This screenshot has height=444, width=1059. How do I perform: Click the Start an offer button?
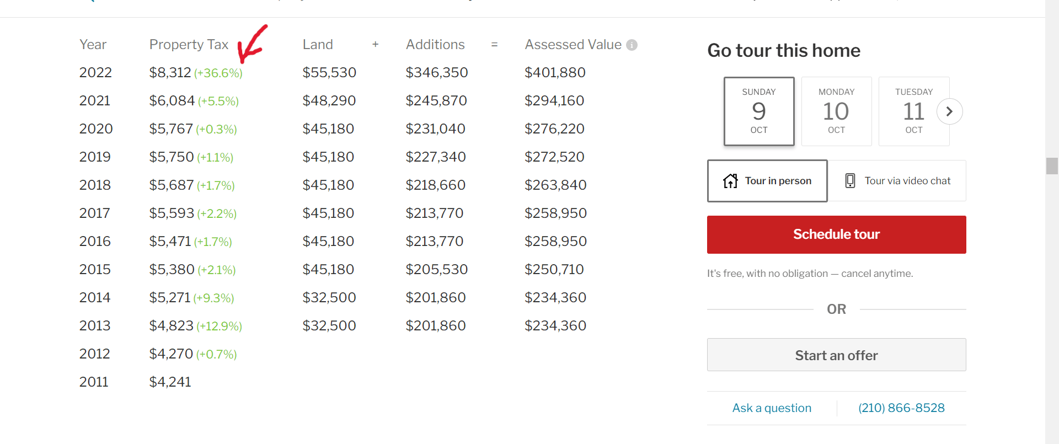click(x=836, y=355)
